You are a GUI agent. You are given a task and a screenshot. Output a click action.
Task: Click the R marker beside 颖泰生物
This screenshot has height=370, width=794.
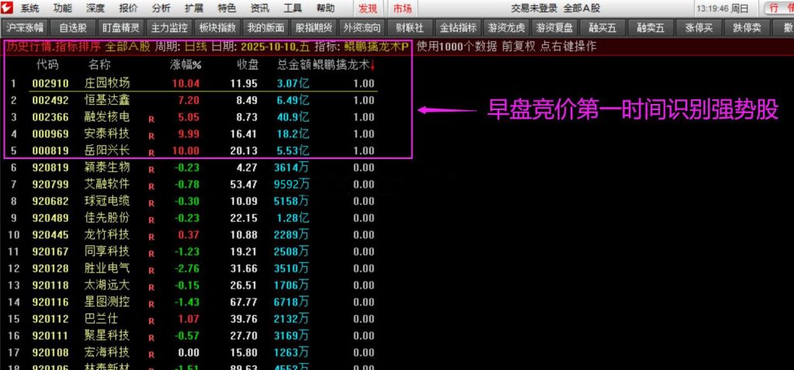click(x=151, y=170)
